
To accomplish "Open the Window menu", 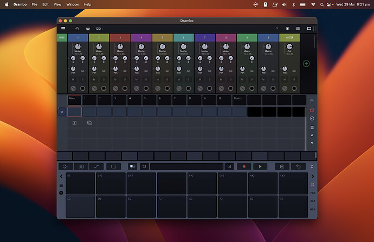I will point(73,4).
